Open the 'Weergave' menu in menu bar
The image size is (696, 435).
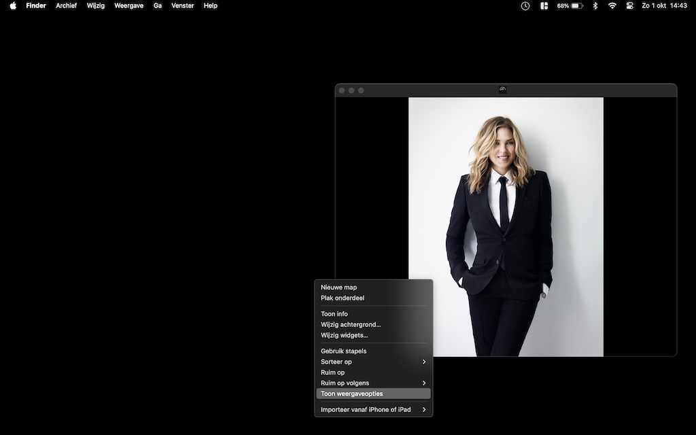click(x=128, y=5)
